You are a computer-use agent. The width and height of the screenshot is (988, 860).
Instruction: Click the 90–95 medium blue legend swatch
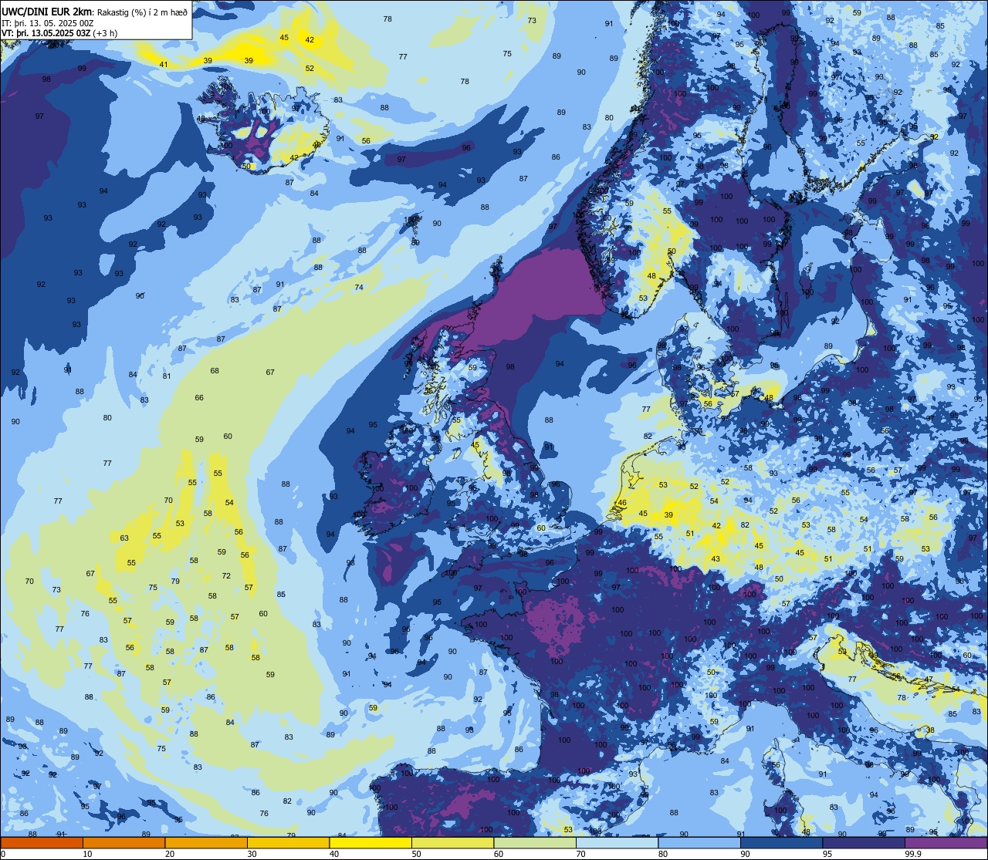point(781,842)
